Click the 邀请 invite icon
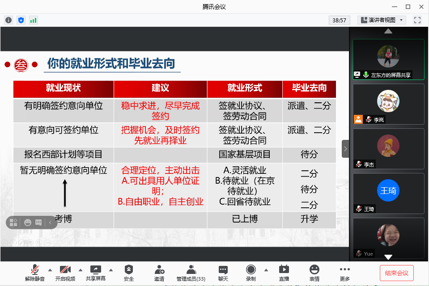Image resolution: width=429 pixels, height=286 pixels. pyautogui.click(x=159, y=273)
